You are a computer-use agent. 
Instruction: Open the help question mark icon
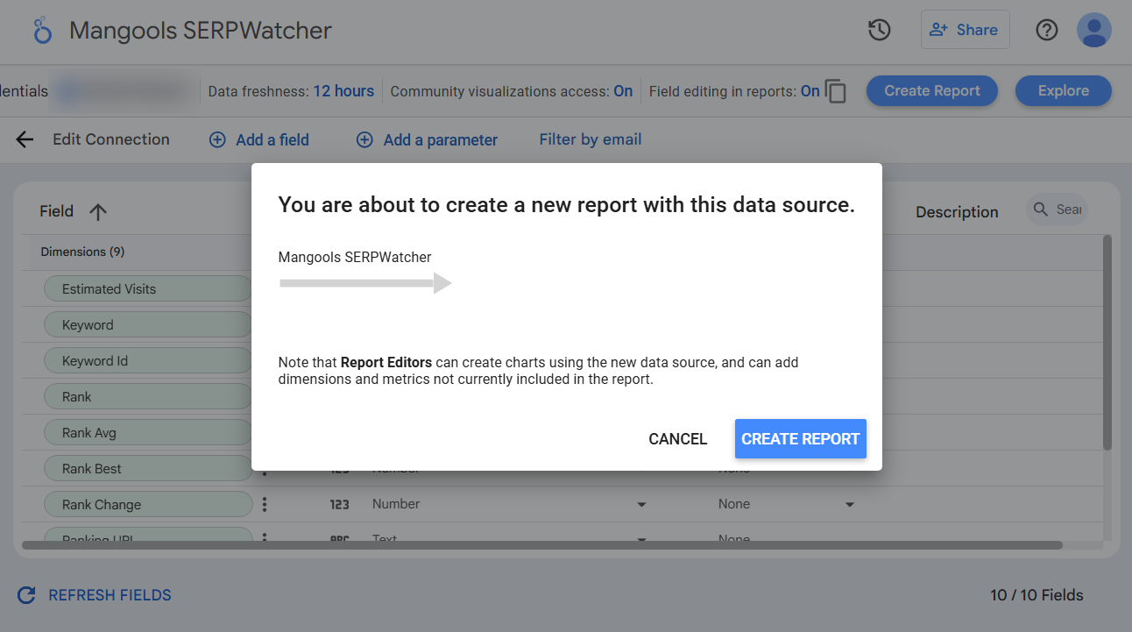(1046, 30)
